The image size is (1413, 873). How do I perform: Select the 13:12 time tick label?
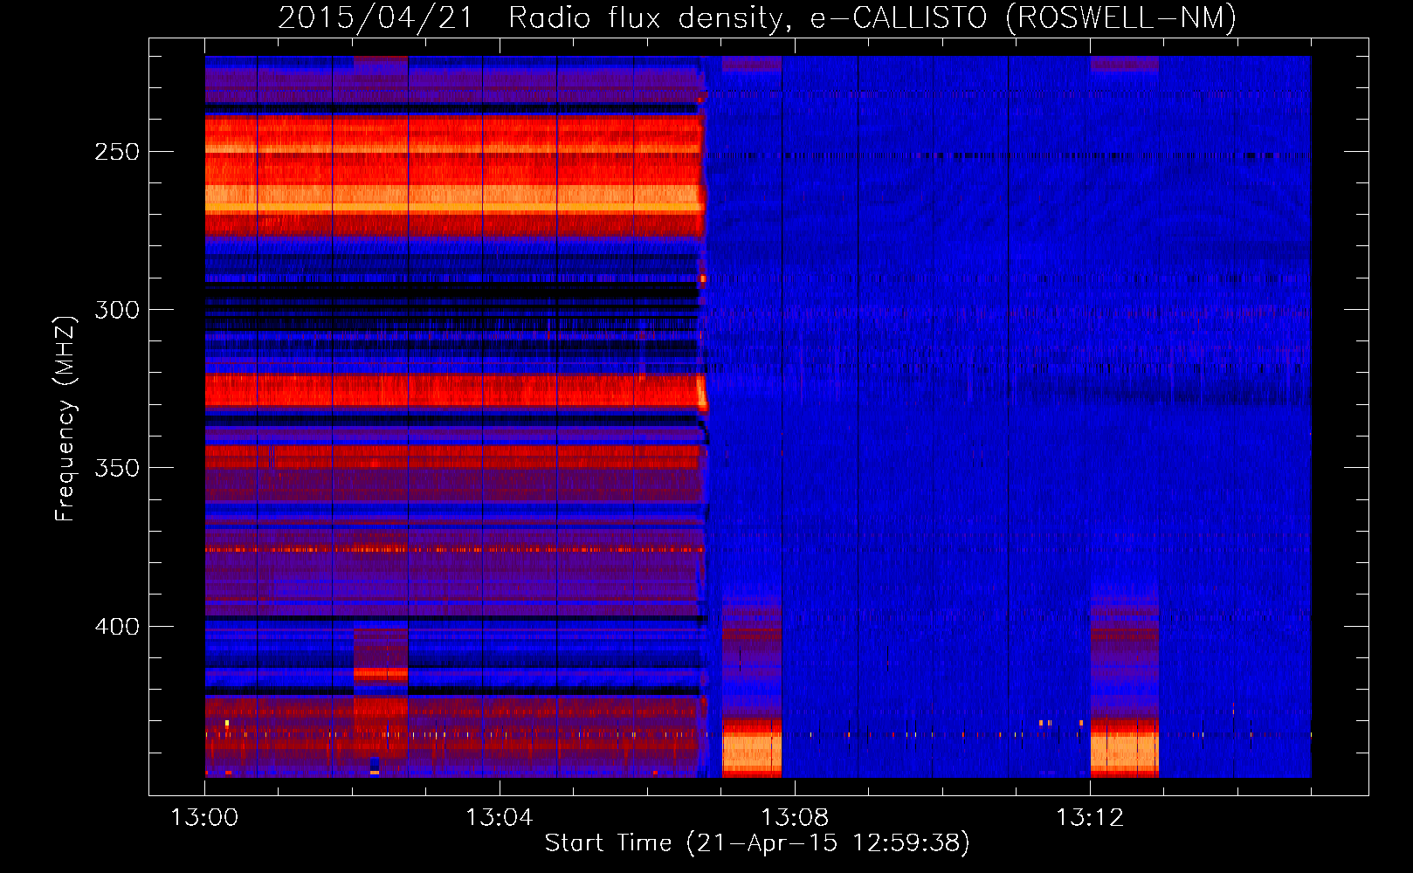tap(1090, 818)
